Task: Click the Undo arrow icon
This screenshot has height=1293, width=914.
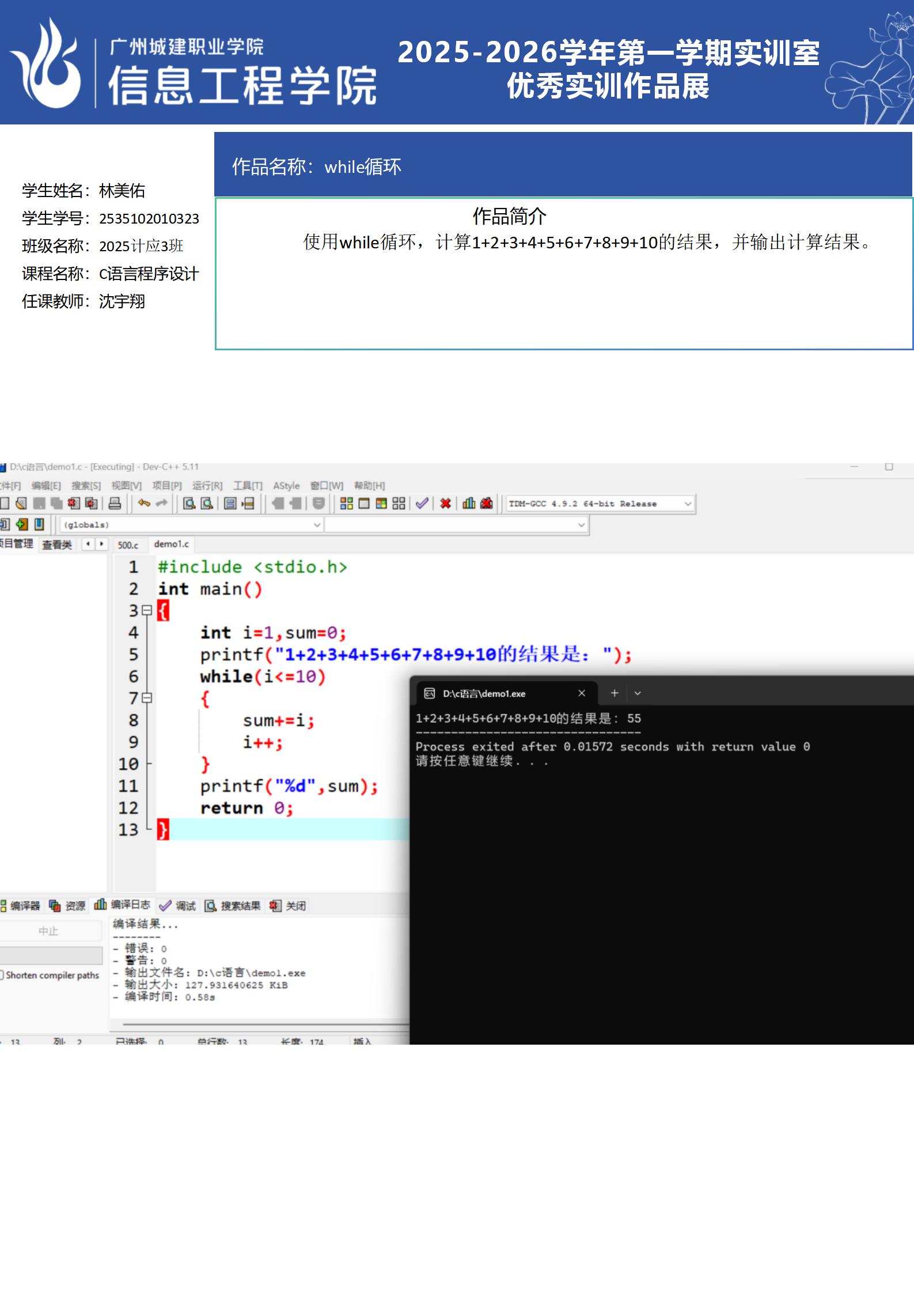Action: 144,504
